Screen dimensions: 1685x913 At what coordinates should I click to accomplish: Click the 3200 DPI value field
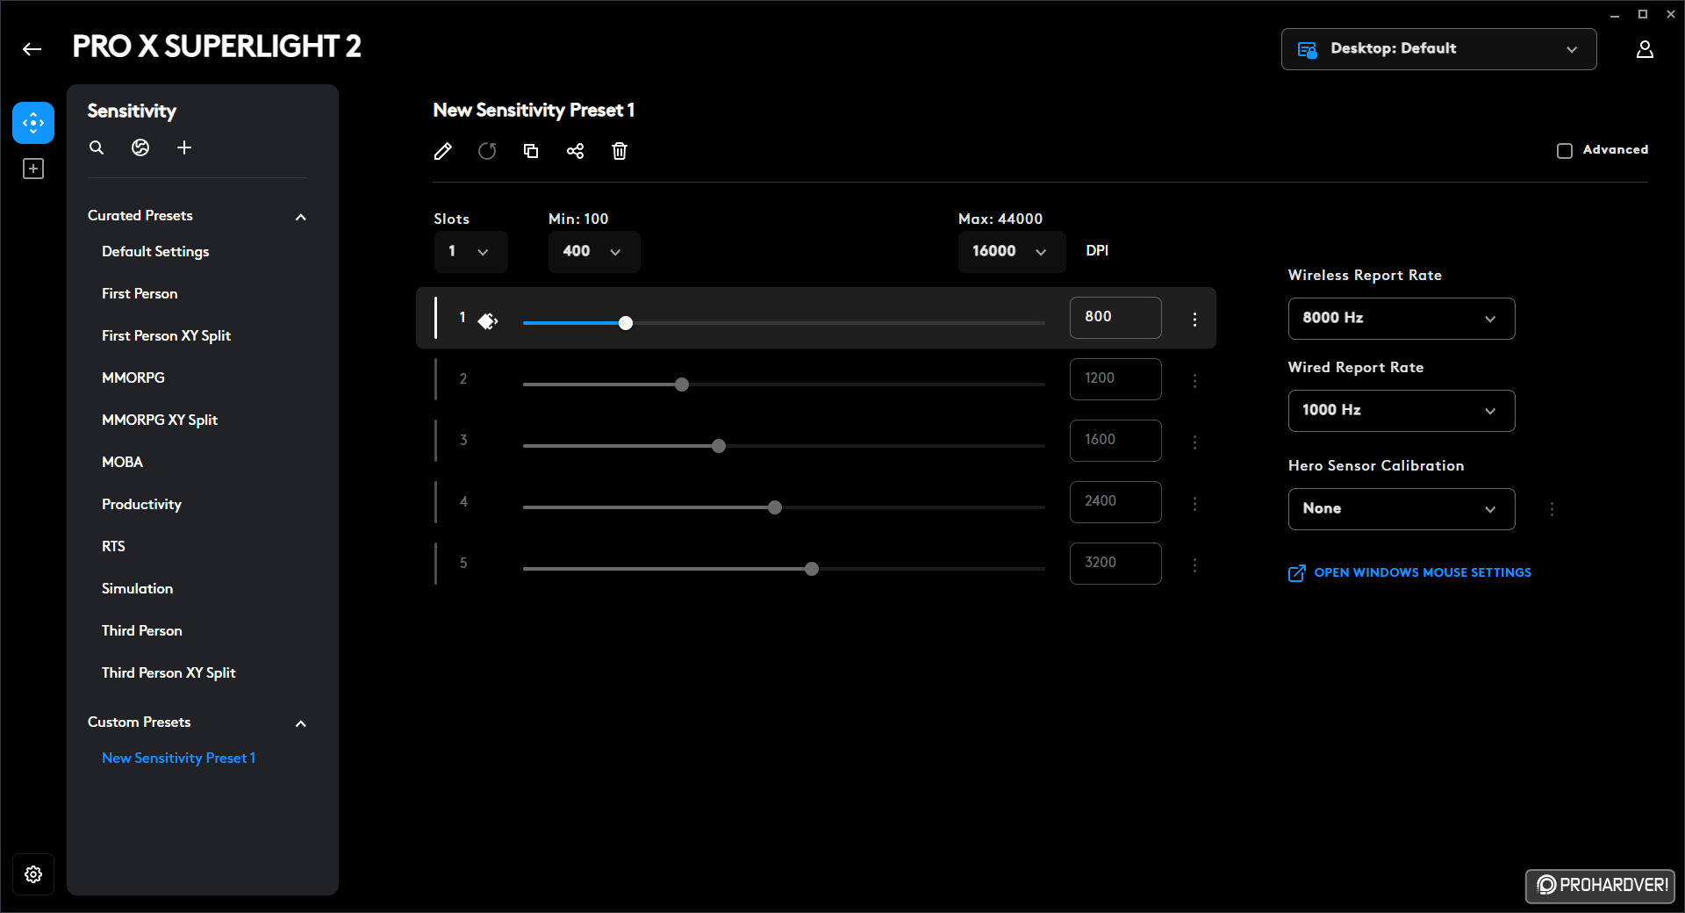coord(1115,564)
